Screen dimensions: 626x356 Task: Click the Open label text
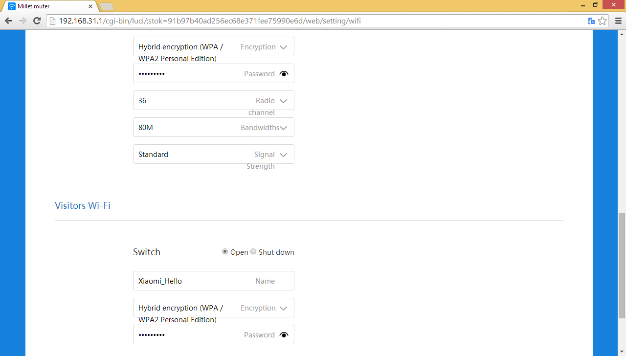[239, 252]
